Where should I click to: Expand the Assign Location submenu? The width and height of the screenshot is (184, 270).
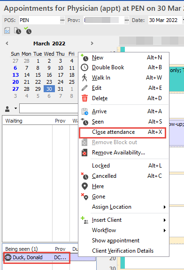[165, 207]
